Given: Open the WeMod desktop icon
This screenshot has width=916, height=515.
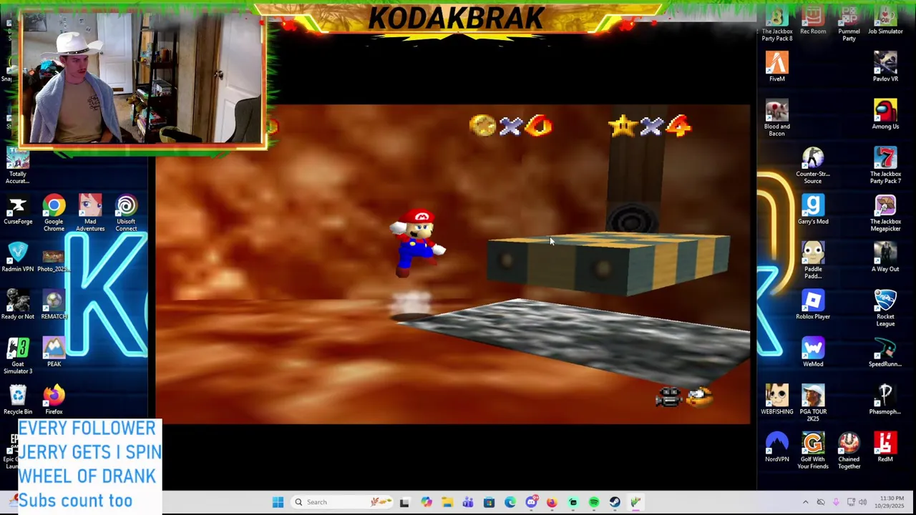Looking at the screenshot, I should click(x=813, y=352).
